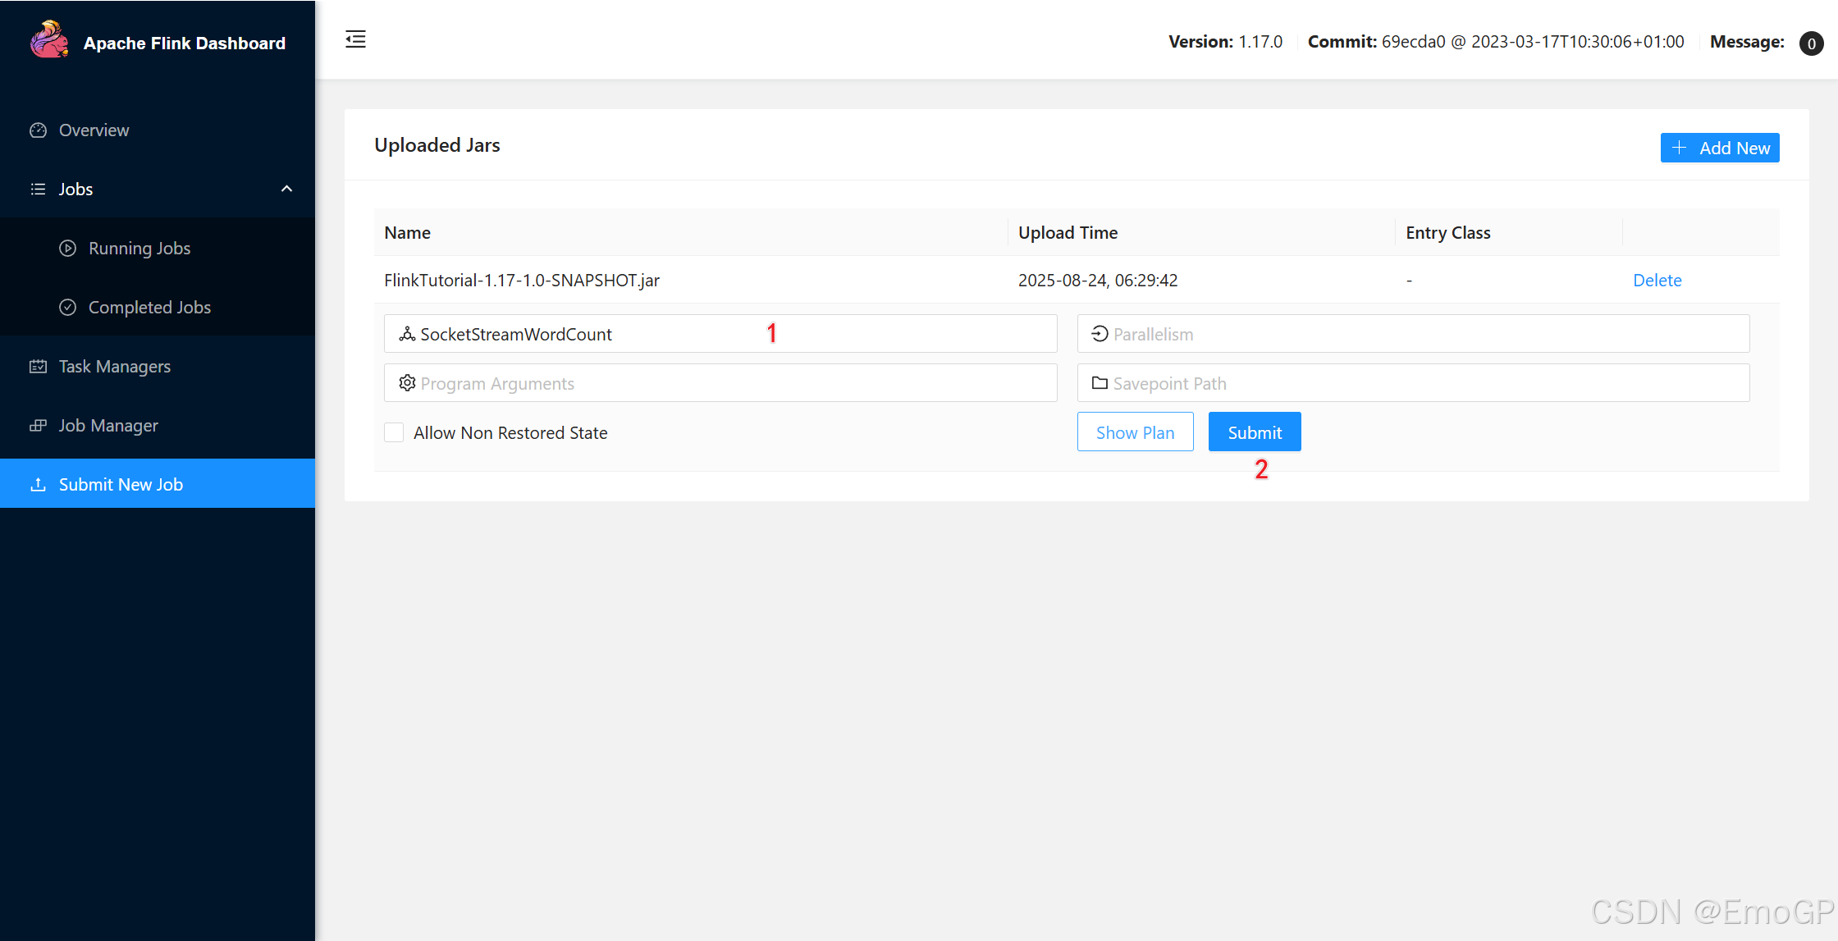Click the Commit: 69ecda0 text
Viewport: 1838px width, 941px height.
coord(1496,42)
